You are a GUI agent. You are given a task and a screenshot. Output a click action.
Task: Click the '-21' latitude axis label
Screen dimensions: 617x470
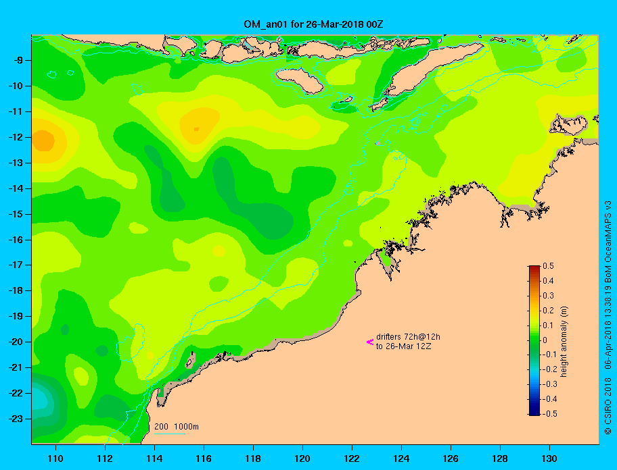click(x=16, y=367)
